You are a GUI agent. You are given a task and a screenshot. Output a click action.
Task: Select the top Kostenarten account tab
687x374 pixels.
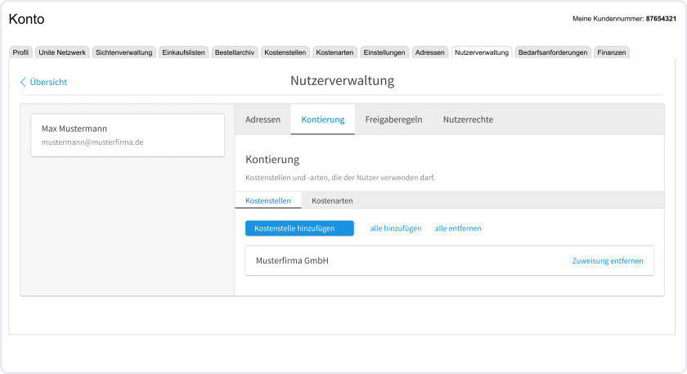[335, 52]
